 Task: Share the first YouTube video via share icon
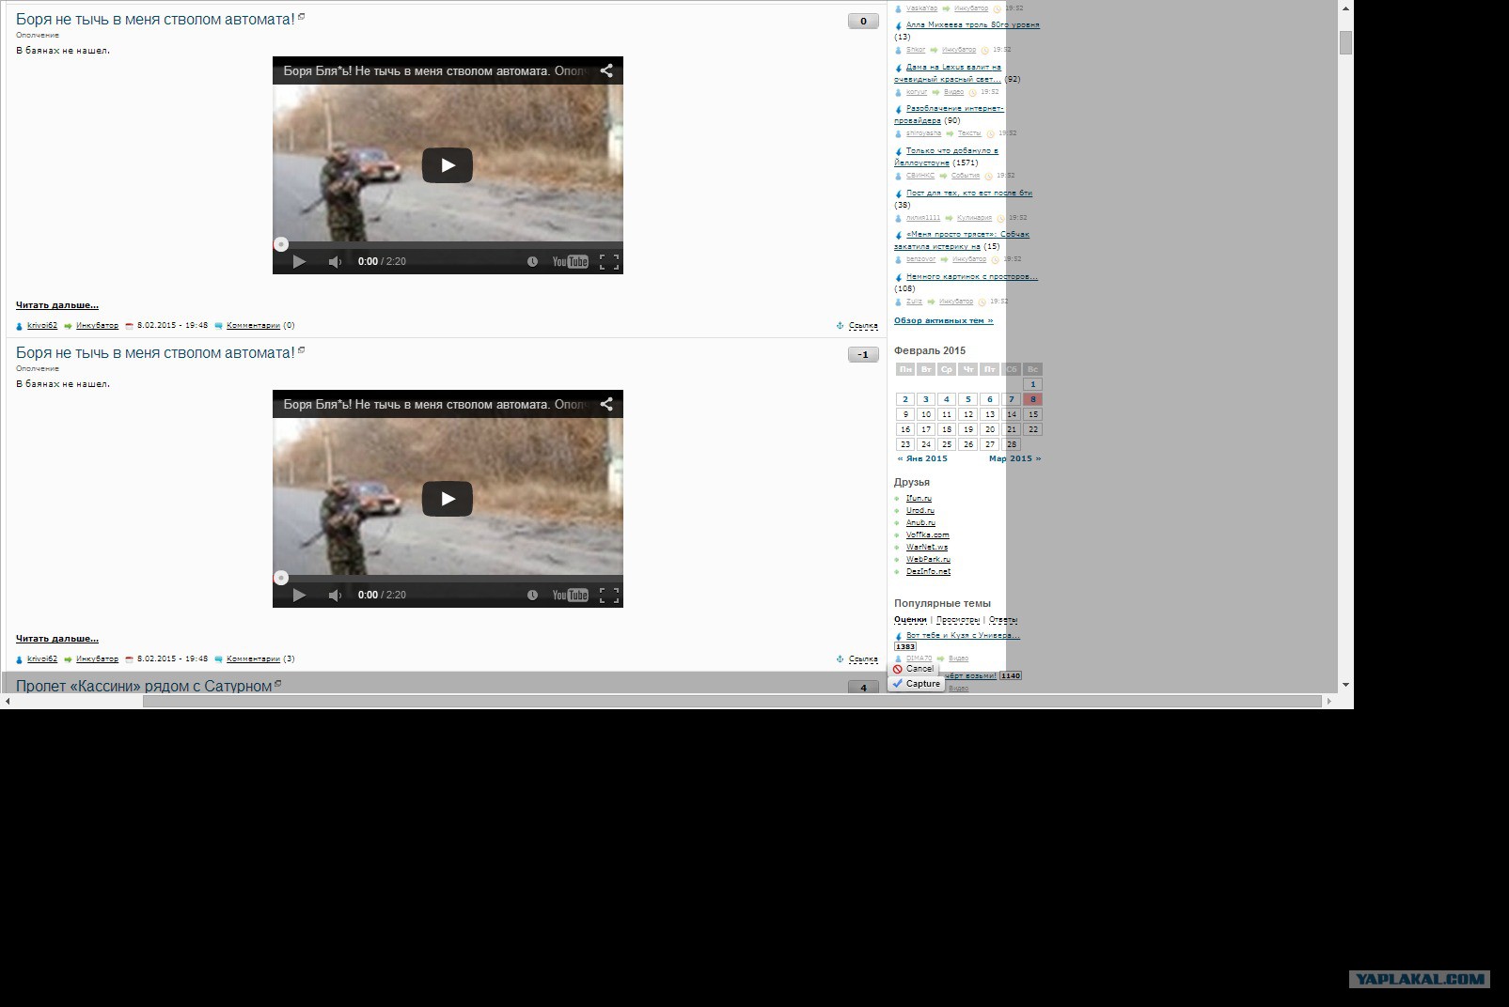[606, 70]
